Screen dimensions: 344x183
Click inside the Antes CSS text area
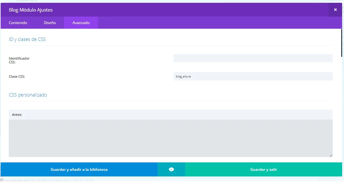pyautogui.click(x=170, y=138)
